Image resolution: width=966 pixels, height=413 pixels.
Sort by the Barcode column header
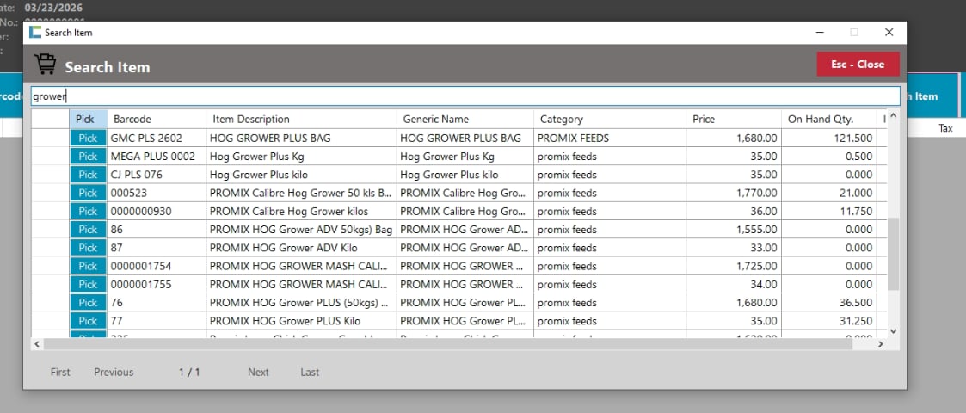click(x=157, y=120)
